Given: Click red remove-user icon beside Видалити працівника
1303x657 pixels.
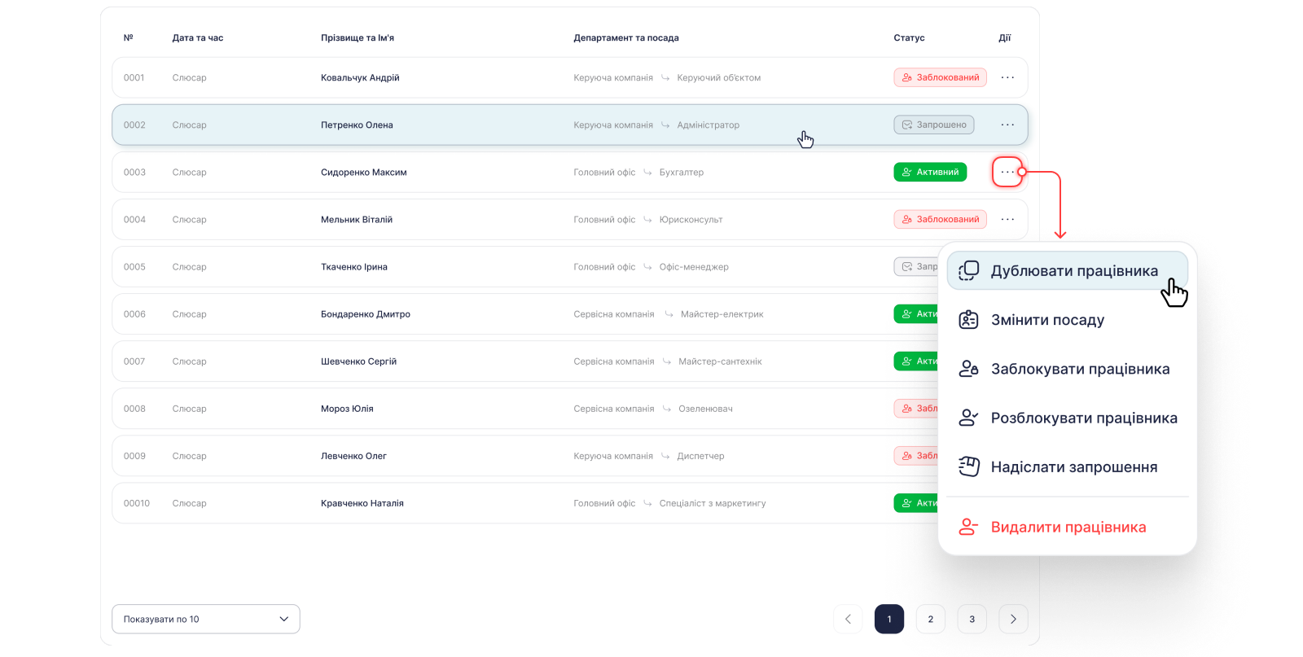Looking at the screenshot, I should pos(968,527).
